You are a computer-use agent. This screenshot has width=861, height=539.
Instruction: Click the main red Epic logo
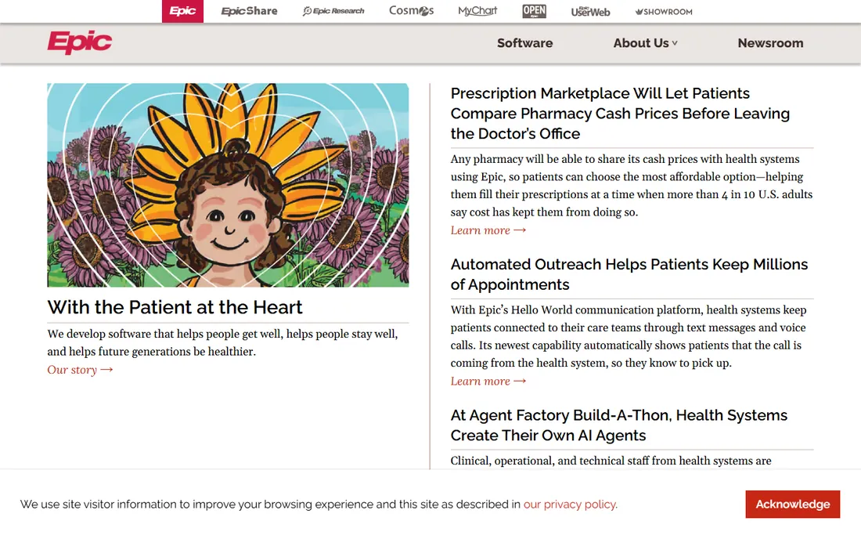pos(80,42)
